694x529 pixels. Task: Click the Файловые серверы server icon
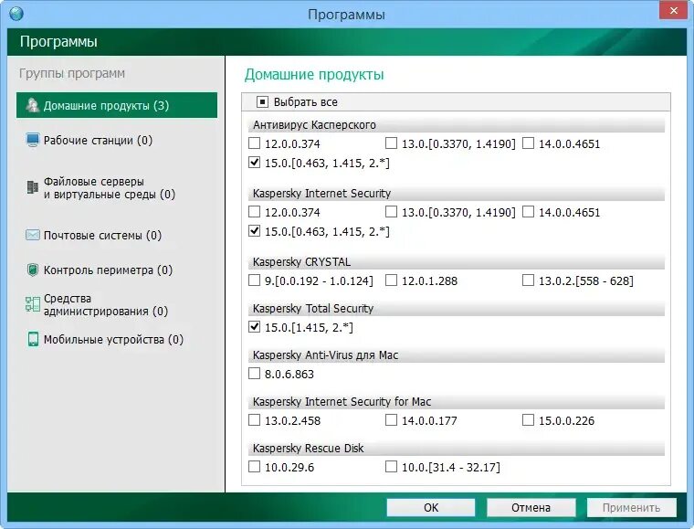coord(32,187)
